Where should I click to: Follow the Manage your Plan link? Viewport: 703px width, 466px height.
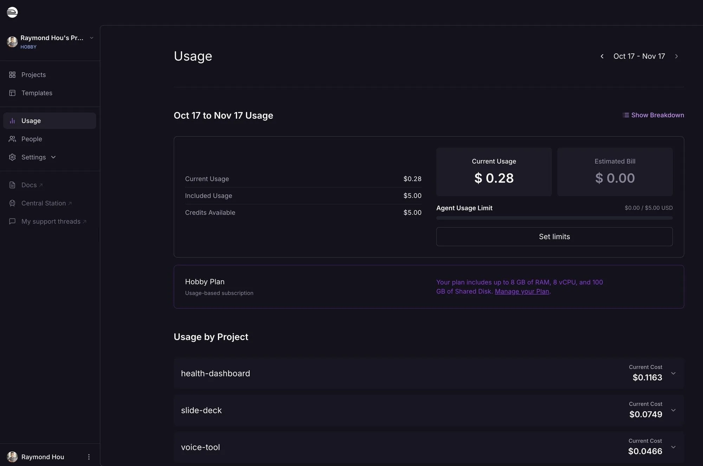(522, 291)
